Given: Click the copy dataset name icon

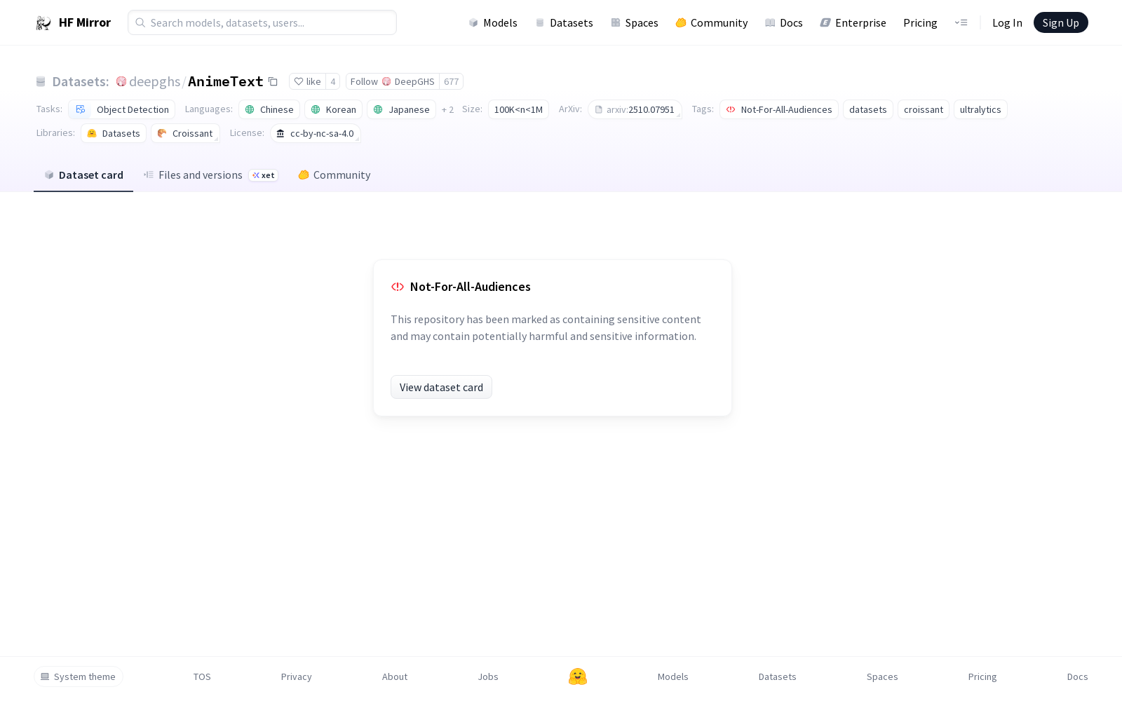Looking at the screenshot, I should 273,82.
